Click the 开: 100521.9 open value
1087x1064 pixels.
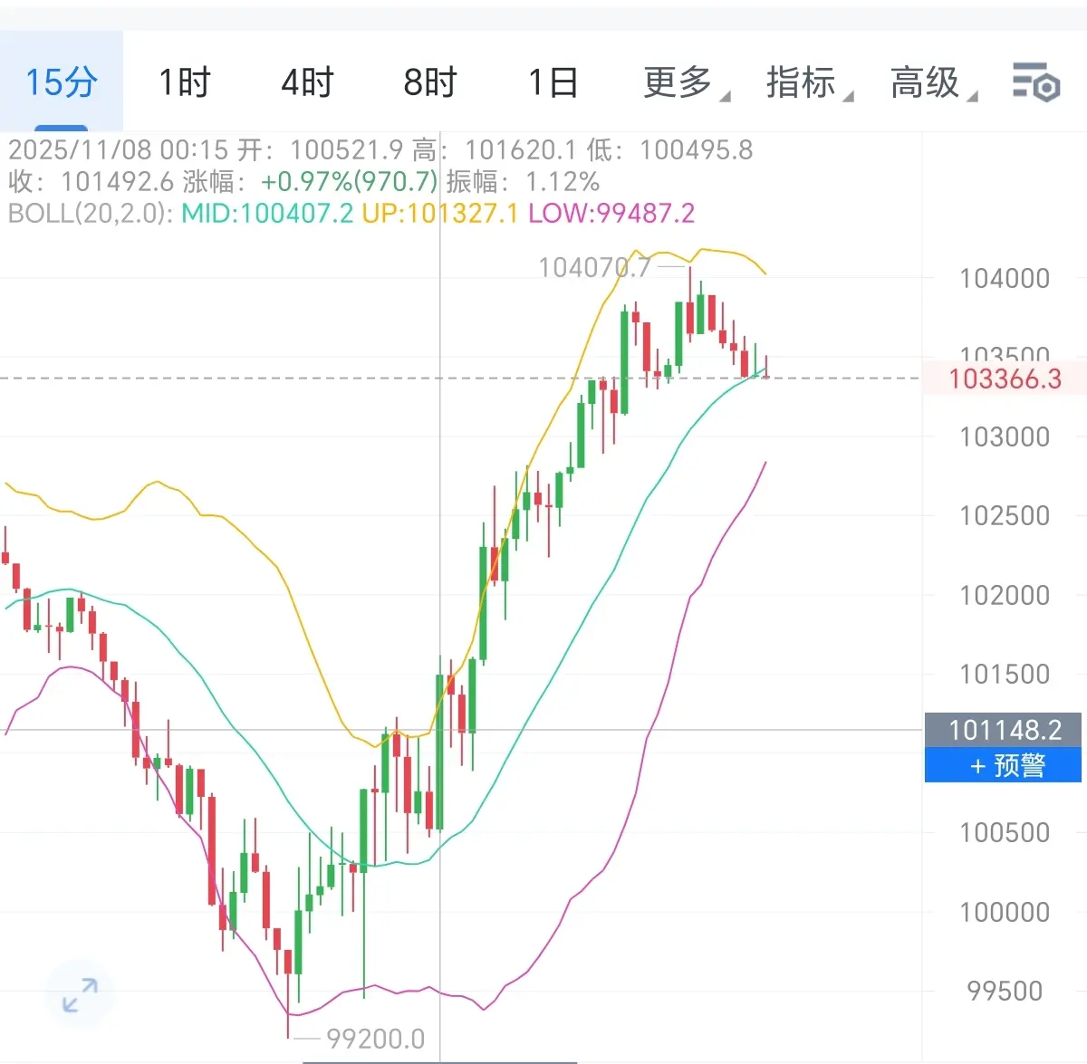click(320, 150)
